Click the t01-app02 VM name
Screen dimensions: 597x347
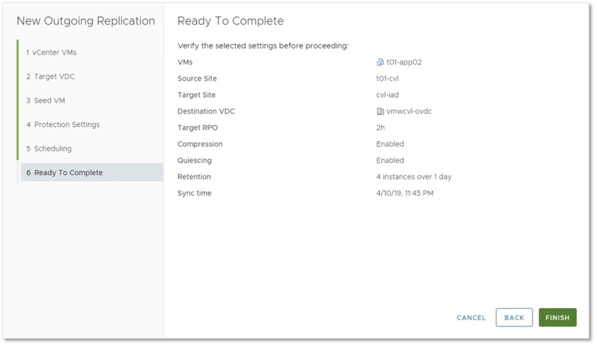[404, 62]
